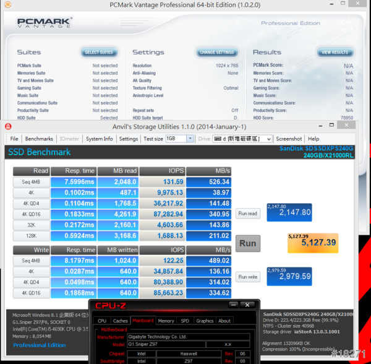
Task: Click the Model field G1.Sniper Z97
Action: pos(166,344)
